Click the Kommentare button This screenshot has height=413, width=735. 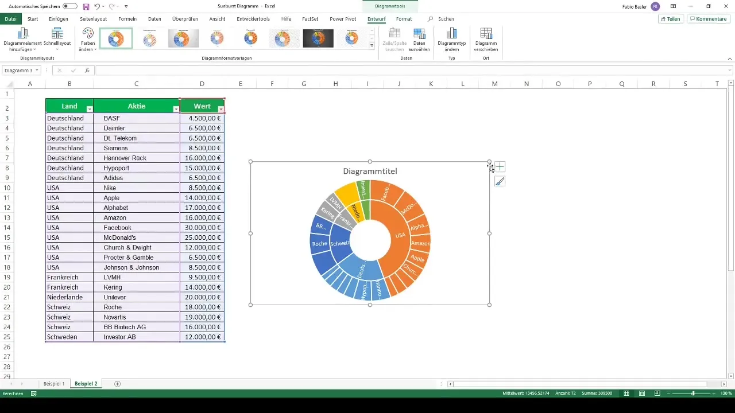pos(708,19)
